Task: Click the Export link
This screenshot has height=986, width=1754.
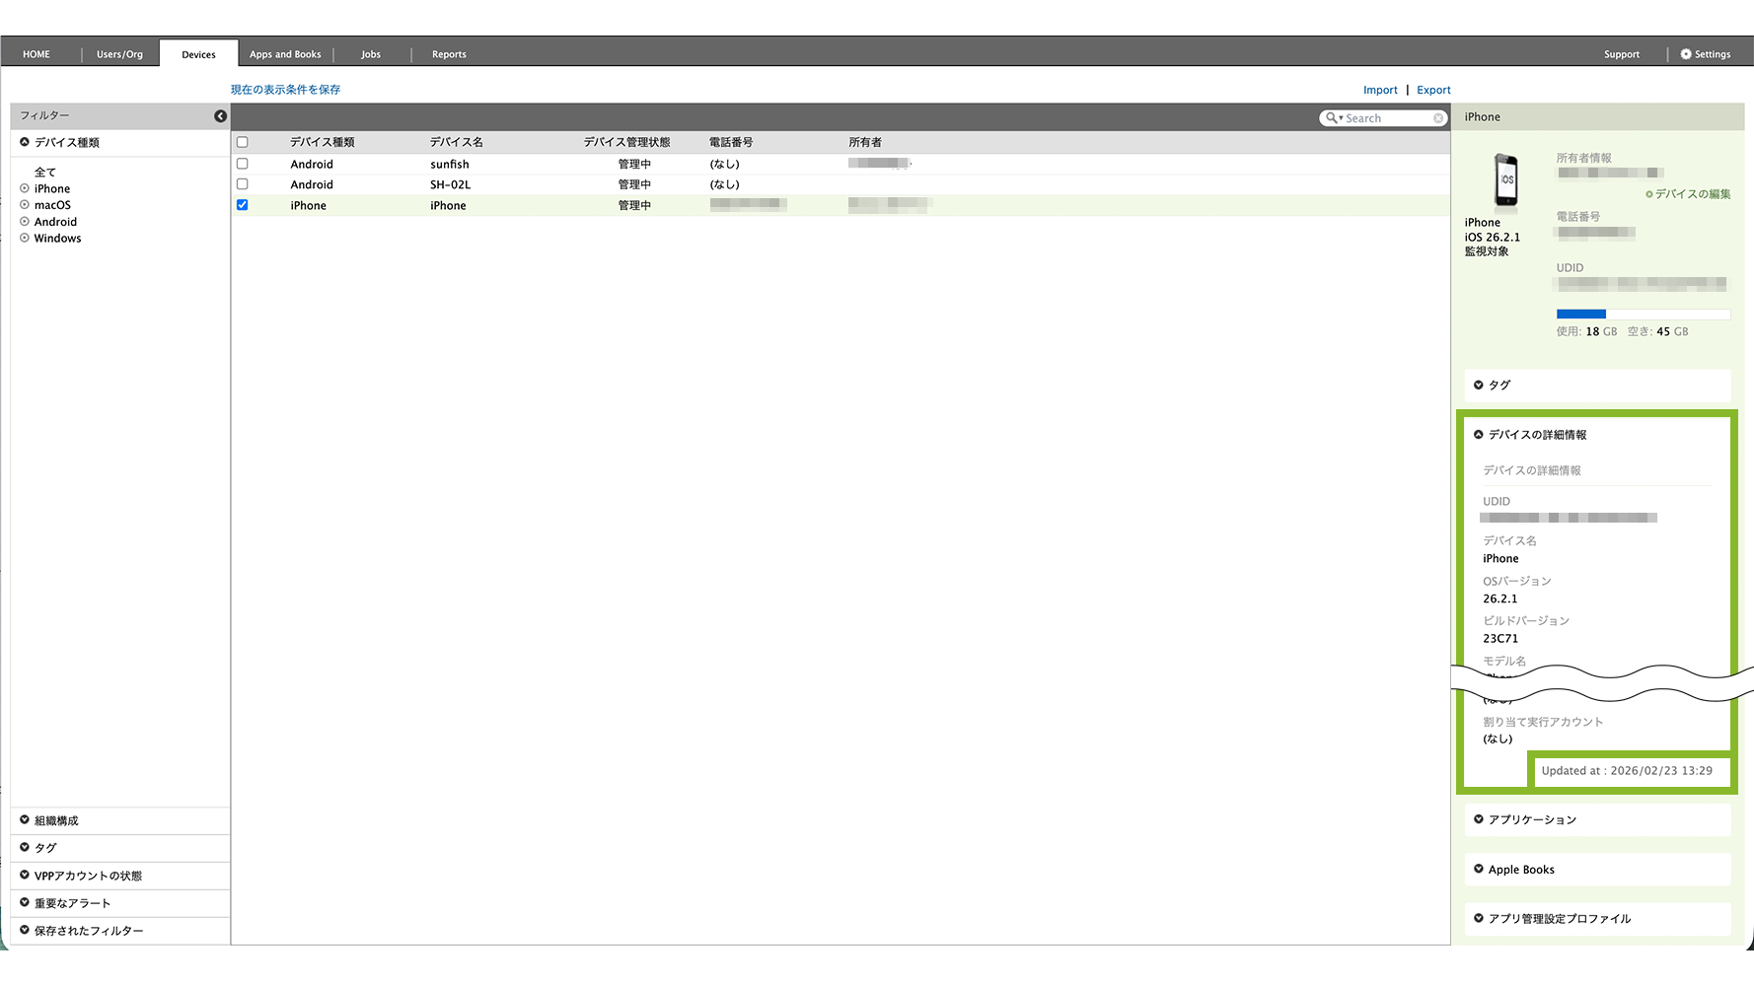Action: pos(1433,90)
